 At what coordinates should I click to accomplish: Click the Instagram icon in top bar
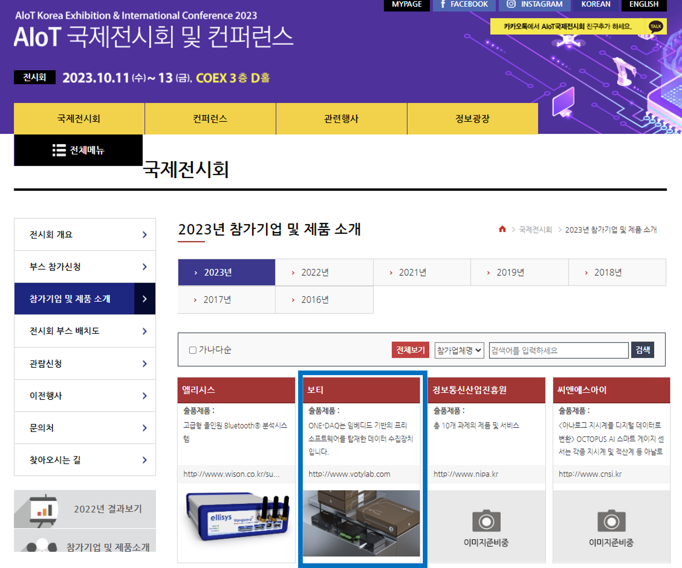511,4
